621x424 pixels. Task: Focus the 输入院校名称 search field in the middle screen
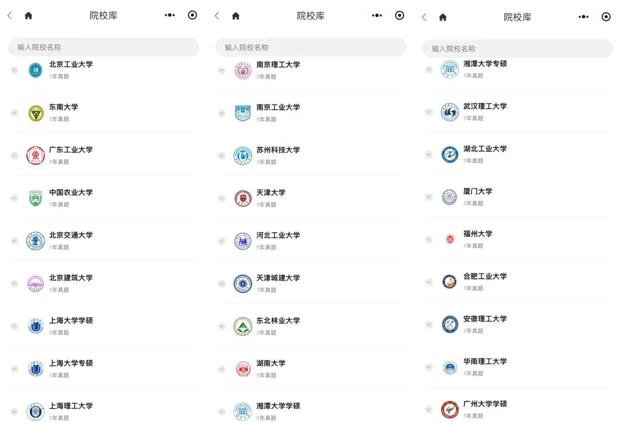click(x=311, y=48)
